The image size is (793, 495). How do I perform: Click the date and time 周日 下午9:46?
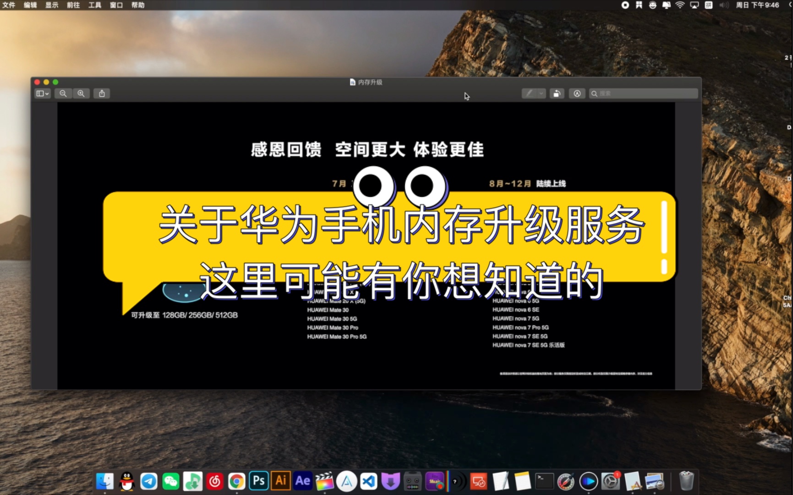pos(757,5)
